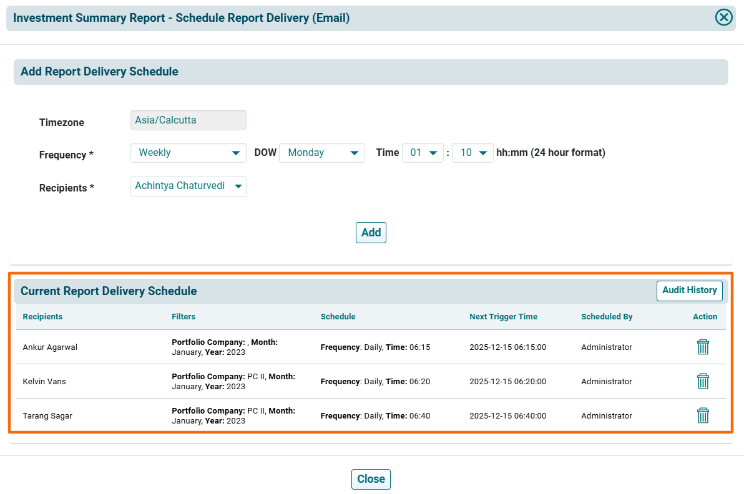
Task: Open the Audit History
Action: (x=689, y=291)
